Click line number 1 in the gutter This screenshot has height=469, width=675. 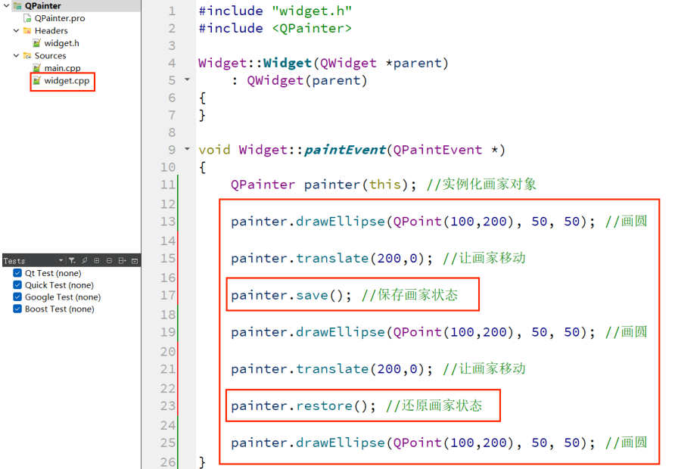tap(172, 11)
